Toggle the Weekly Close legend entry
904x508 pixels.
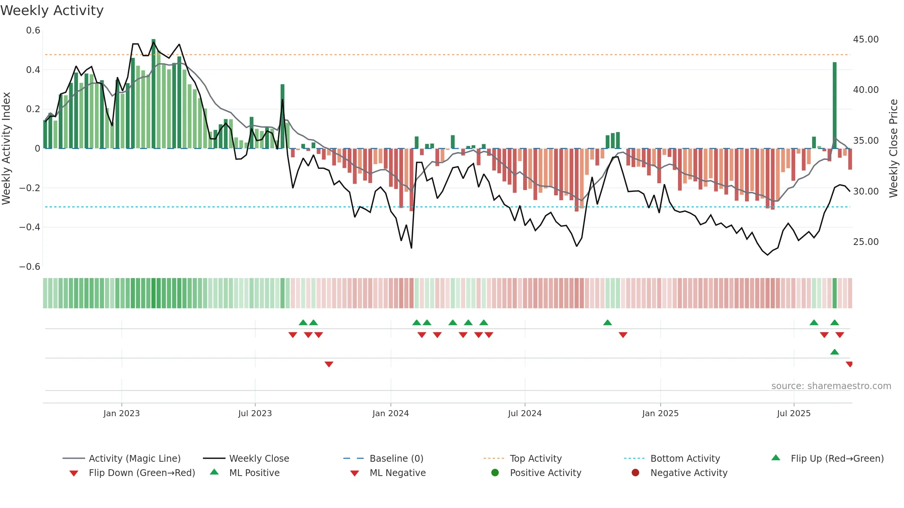(246, 458)
